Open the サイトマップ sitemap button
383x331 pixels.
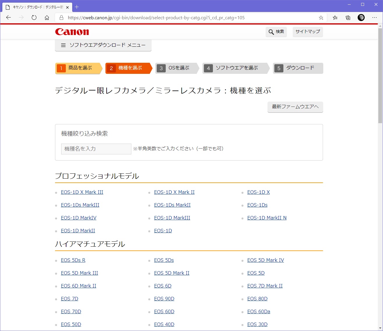(x=308, y=32)
